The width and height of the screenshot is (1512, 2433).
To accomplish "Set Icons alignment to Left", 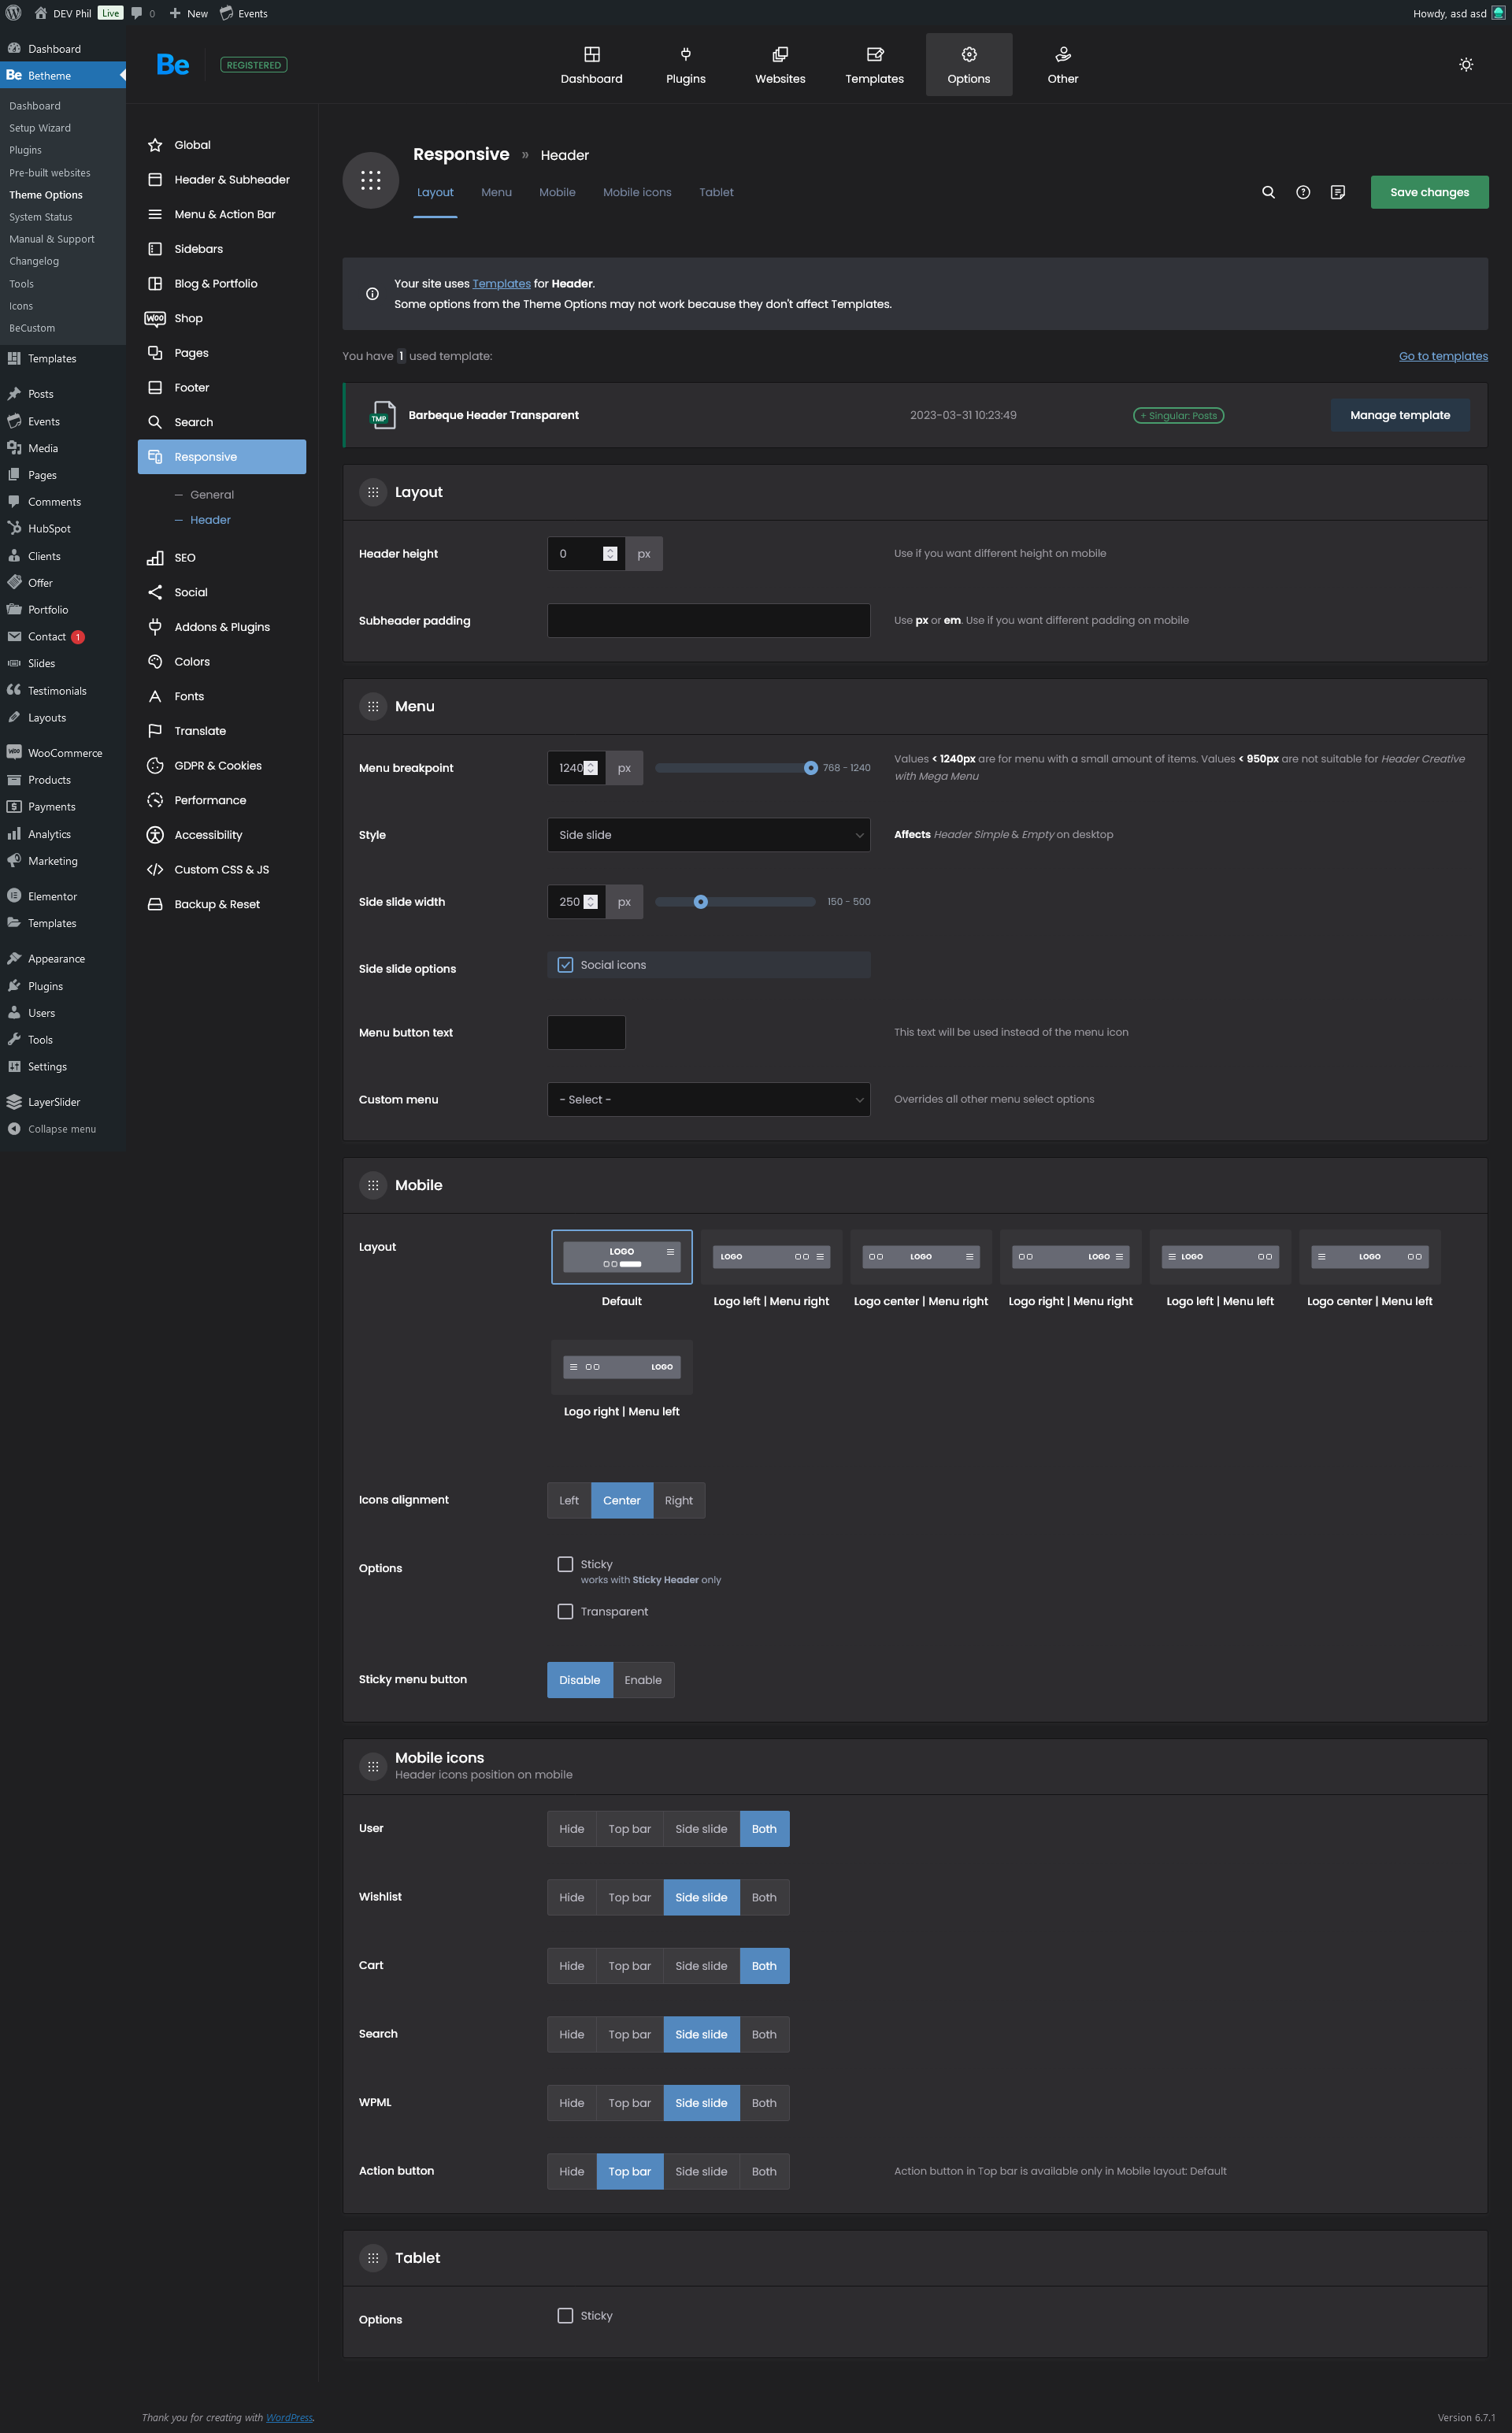I will coord(569,1500).
